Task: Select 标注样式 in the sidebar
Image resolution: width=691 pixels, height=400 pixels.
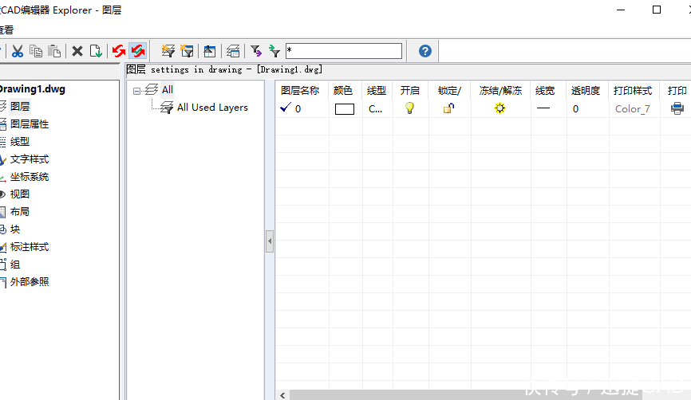Action: click(30, 247)
